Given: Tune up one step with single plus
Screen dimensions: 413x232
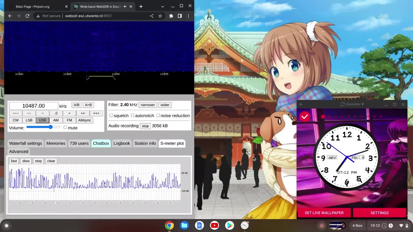Looking at the screenshot, I should point(69,113).
